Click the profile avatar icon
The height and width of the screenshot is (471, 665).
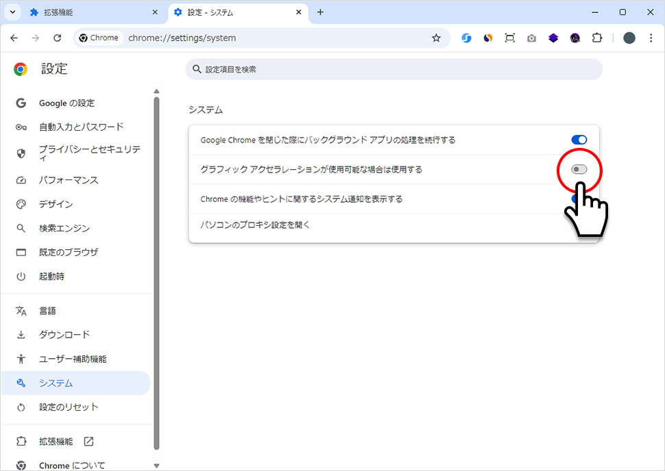(629, 38)
